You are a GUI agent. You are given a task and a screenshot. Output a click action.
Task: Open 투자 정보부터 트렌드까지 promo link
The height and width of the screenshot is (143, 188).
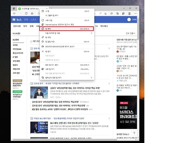coord(18,84)
